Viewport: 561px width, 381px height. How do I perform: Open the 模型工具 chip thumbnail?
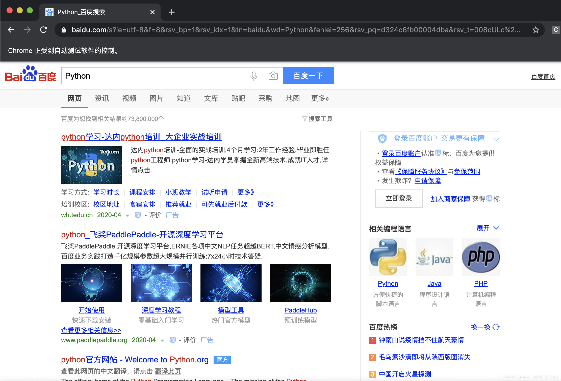coord(231,283)
